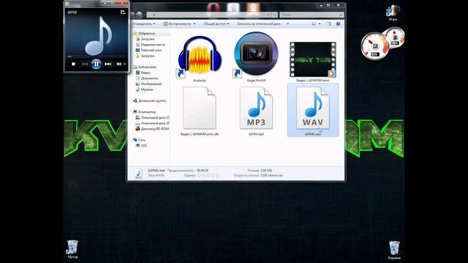Change the view with the view icon
This screenshot has width=468, height=263.
tap(314, 24)
